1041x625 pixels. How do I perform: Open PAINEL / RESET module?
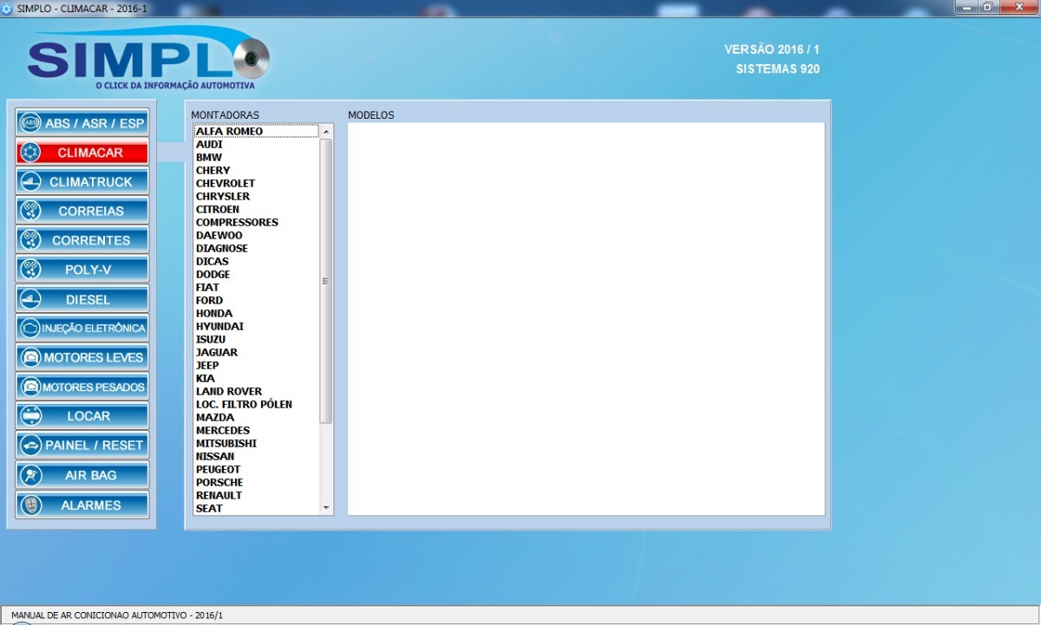click(x=82, y=446)
